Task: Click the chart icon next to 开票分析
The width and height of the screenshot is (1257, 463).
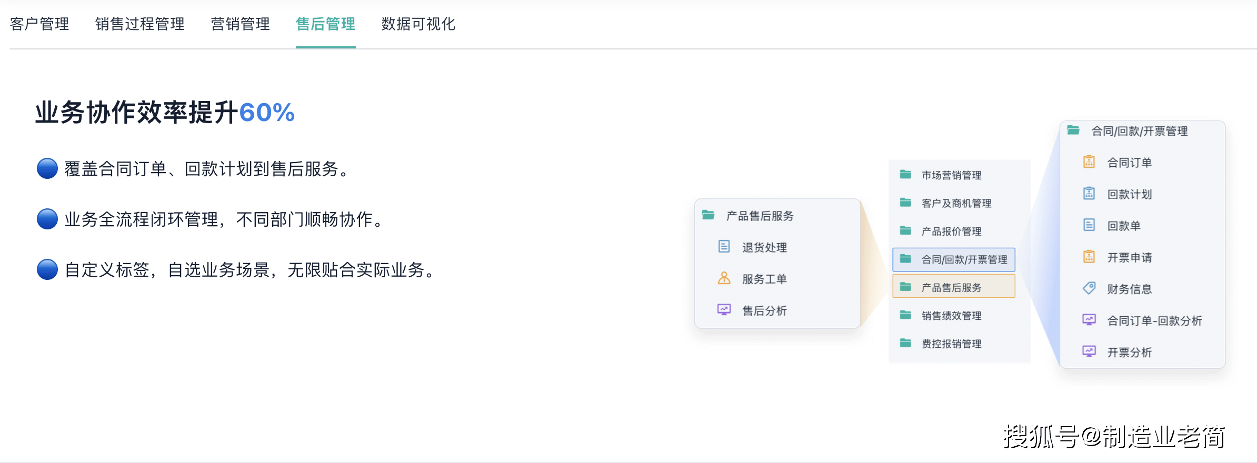Action: 1089,351
